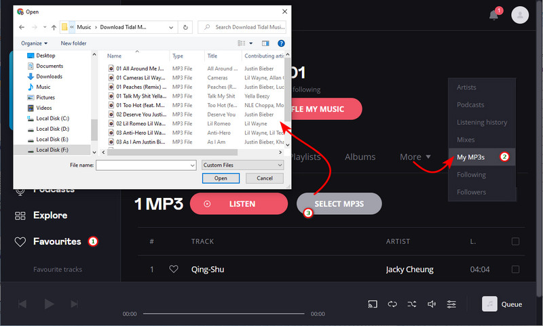
Task: Select Downloads in the navigation tree
Action: 49,77
